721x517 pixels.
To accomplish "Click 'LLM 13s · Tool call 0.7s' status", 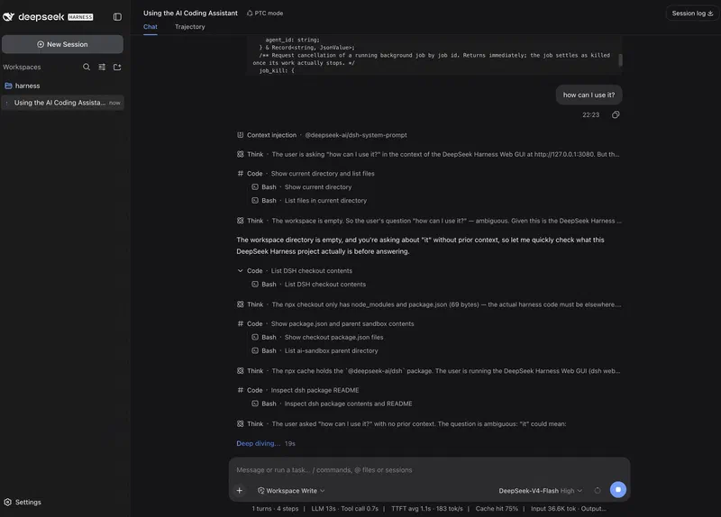I will [x=345, y=509].
